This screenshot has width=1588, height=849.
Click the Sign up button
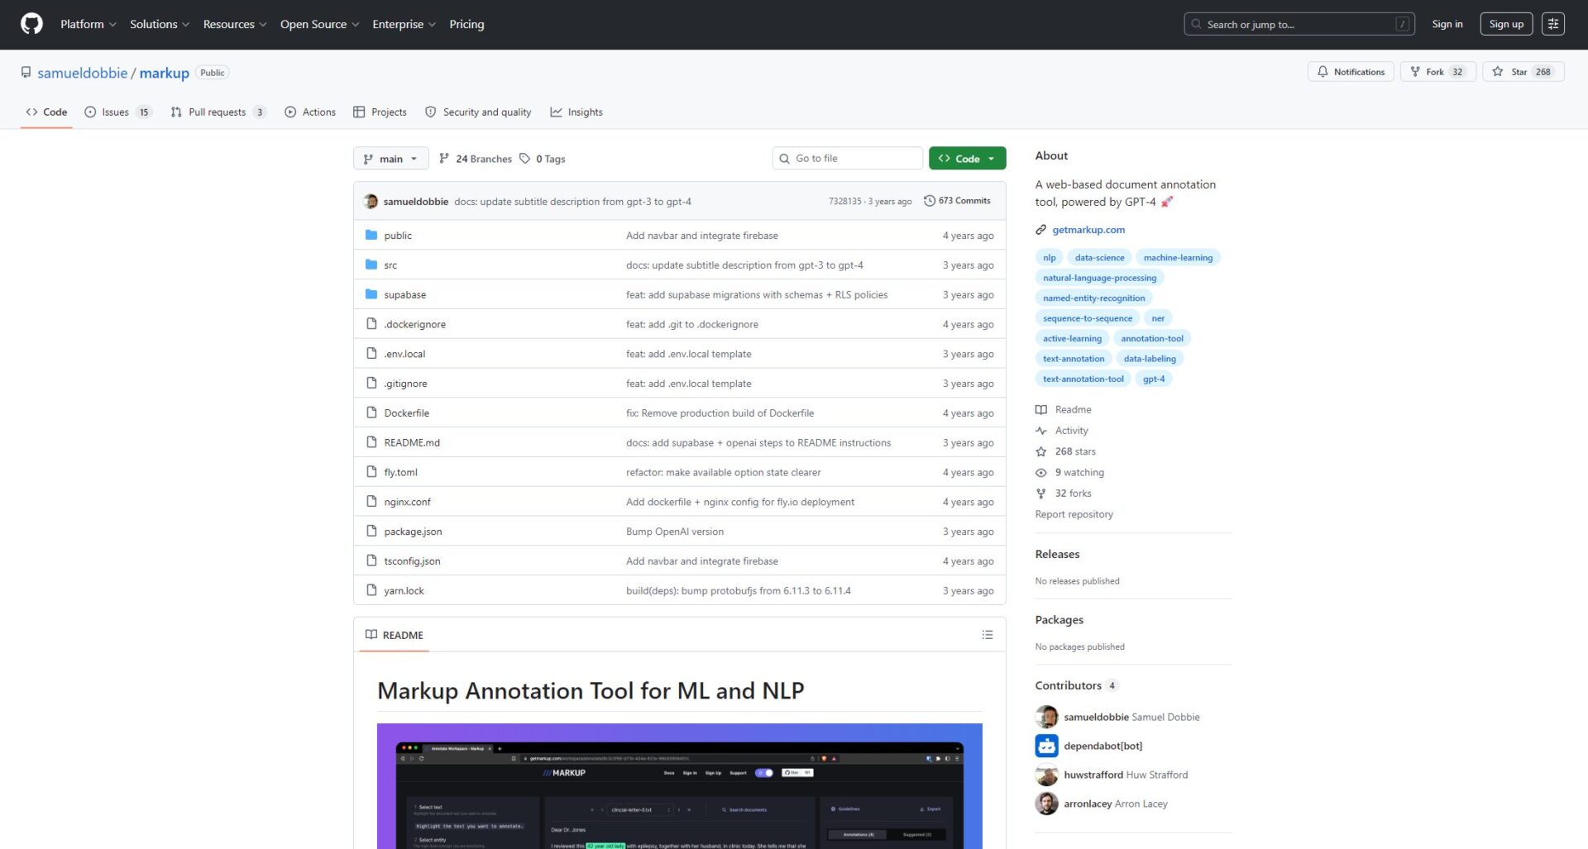[x=1506, y=24]
